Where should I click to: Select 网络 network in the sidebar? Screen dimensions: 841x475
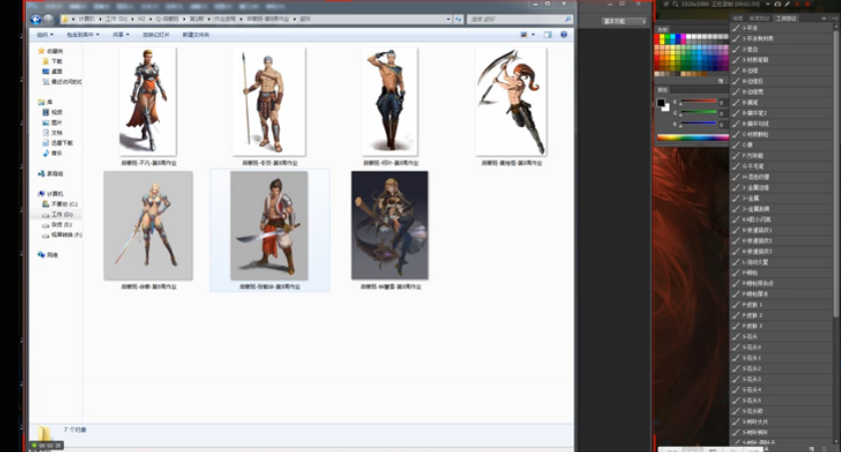(x=48, y=255)
